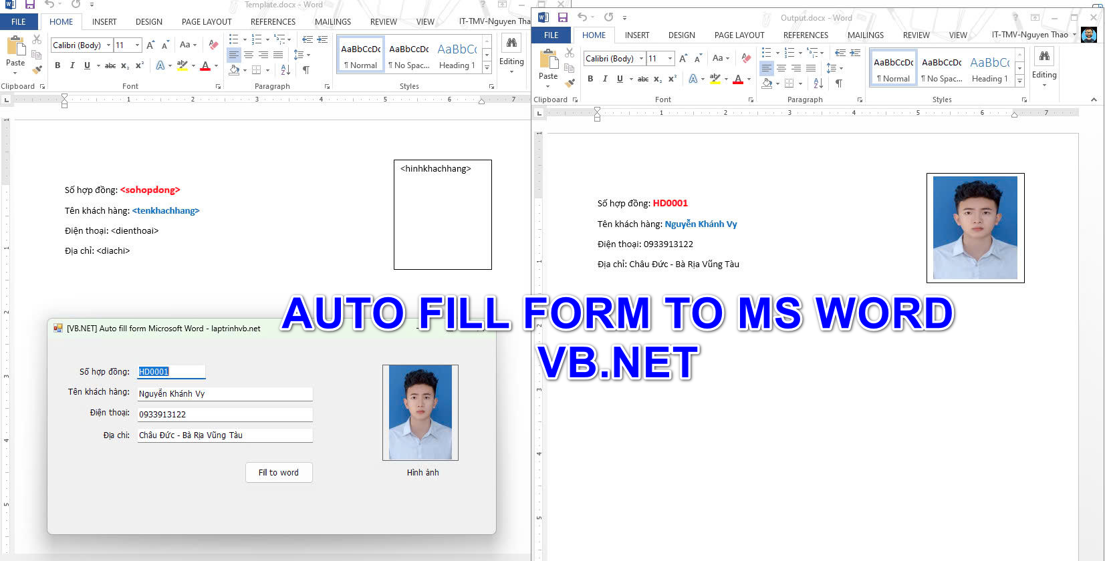Switch to PAGE LAYOUT tab in Output window
Viewport: 1105px width, 561px height.
[739, 35]
